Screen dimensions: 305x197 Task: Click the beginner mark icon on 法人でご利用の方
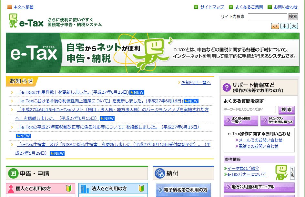point(141,188)
